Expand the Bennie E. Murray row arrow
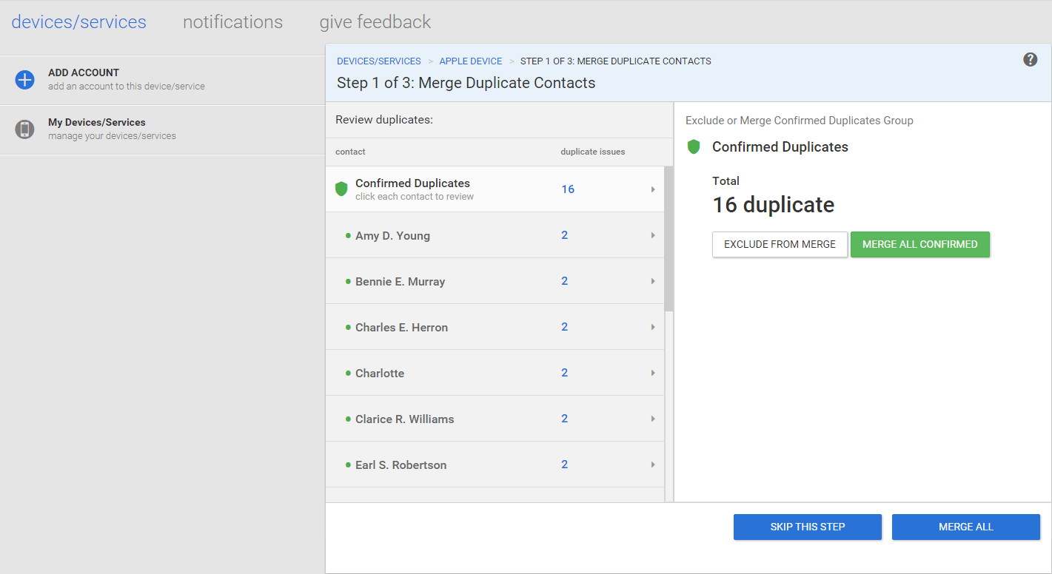 653,281
